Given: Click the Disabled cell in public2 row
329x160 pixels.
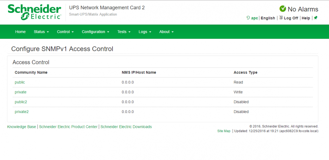Looking at the screenshot, I should click(241, 102).
